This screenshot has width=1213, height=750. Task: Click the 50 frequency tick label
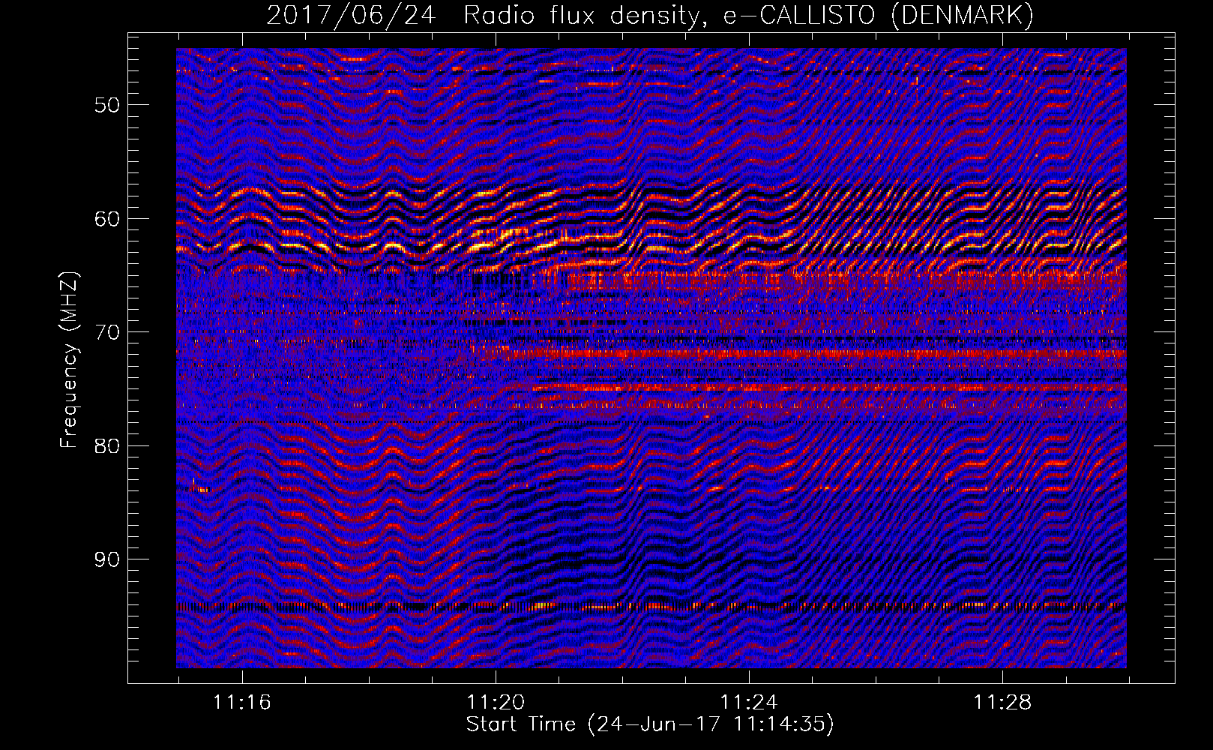[x=107, y=105]
